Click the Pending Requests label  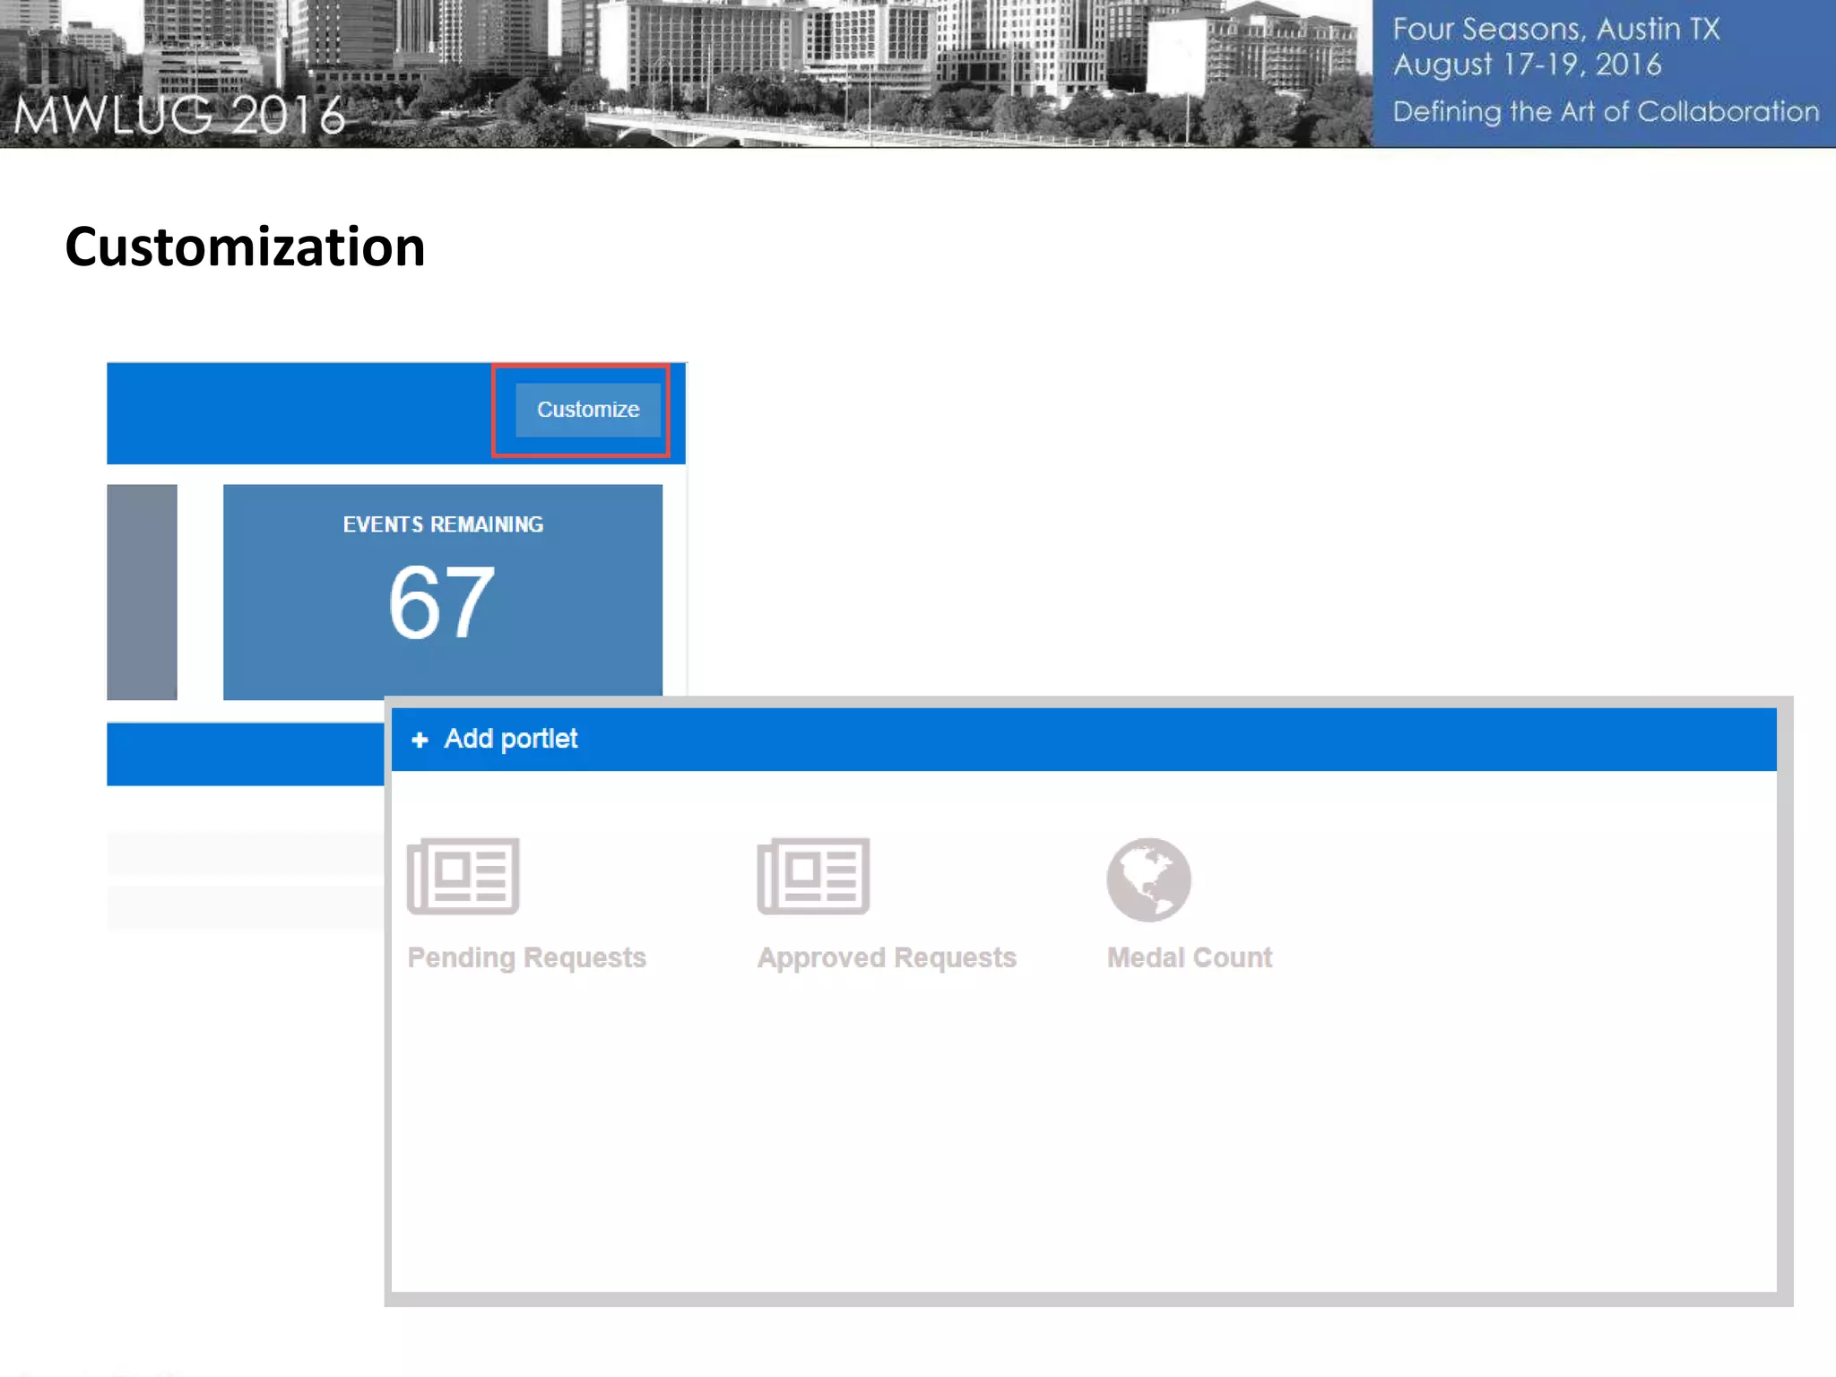coord(526,957)
